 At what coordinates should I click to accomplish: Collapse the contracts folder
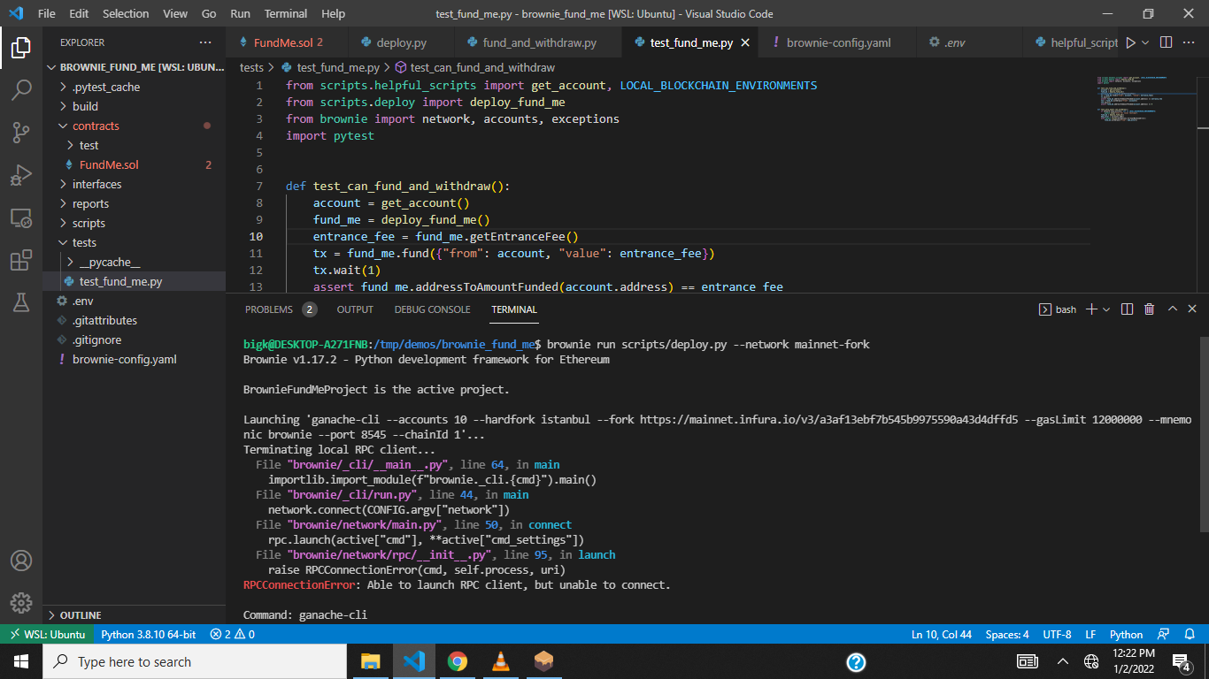(94, 126)
